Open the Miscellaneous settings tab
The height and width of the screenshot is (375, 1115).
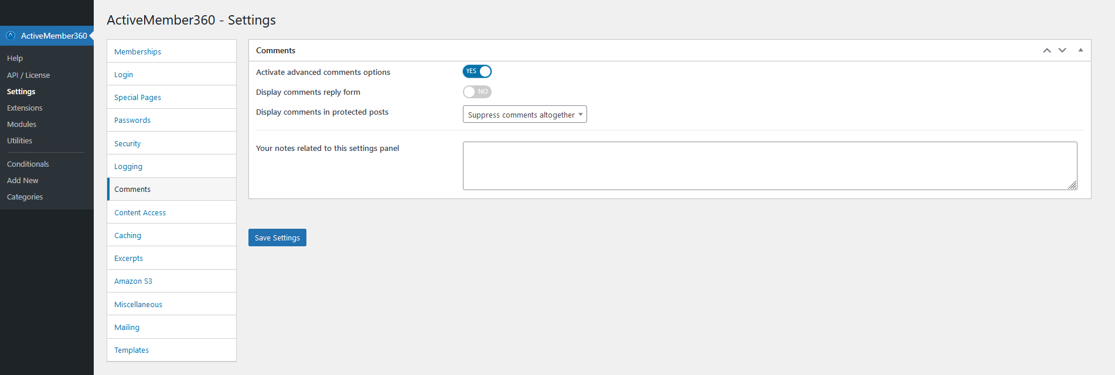[172, 304]
